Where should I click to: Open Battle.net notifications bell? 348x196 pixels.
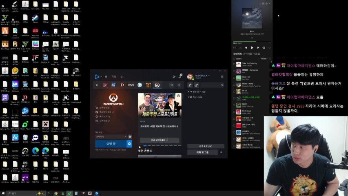(x=180, y=76)
